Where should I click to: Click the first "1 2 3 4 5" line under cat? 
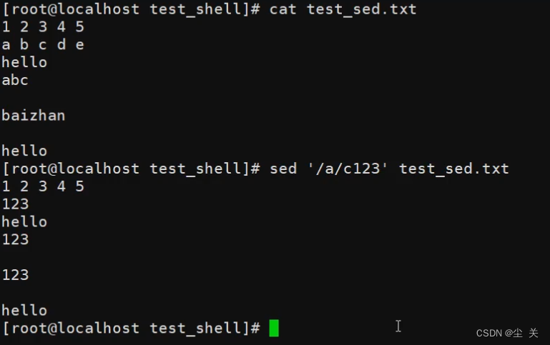pos(43,27)
